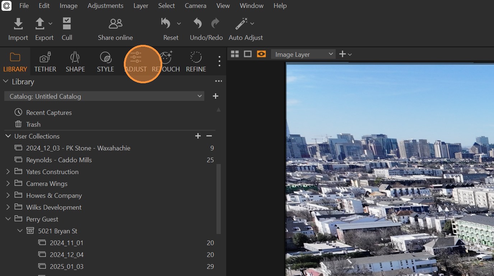Open Library panel options (three dots)

(x=219, y=81)
